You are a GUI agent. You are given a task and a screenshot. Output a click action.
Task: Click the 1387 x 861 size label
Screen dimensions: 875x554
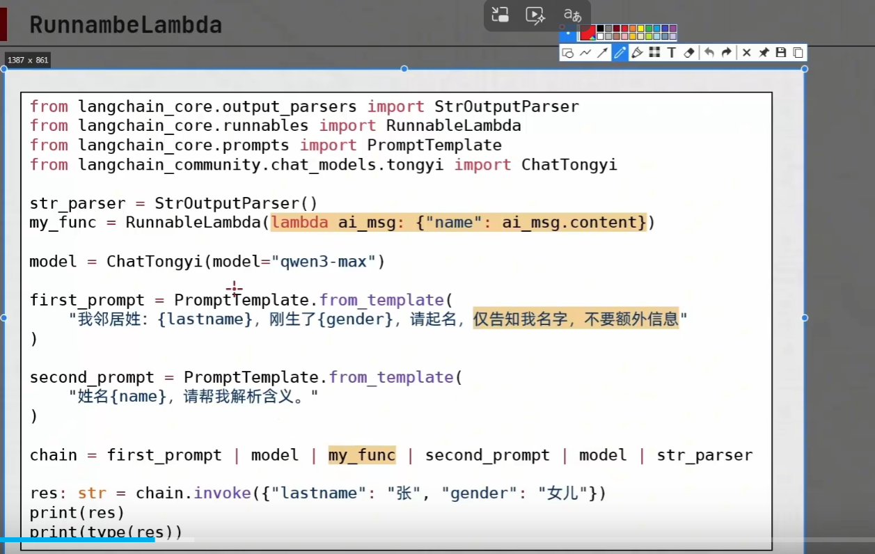(x=28, y=61)
